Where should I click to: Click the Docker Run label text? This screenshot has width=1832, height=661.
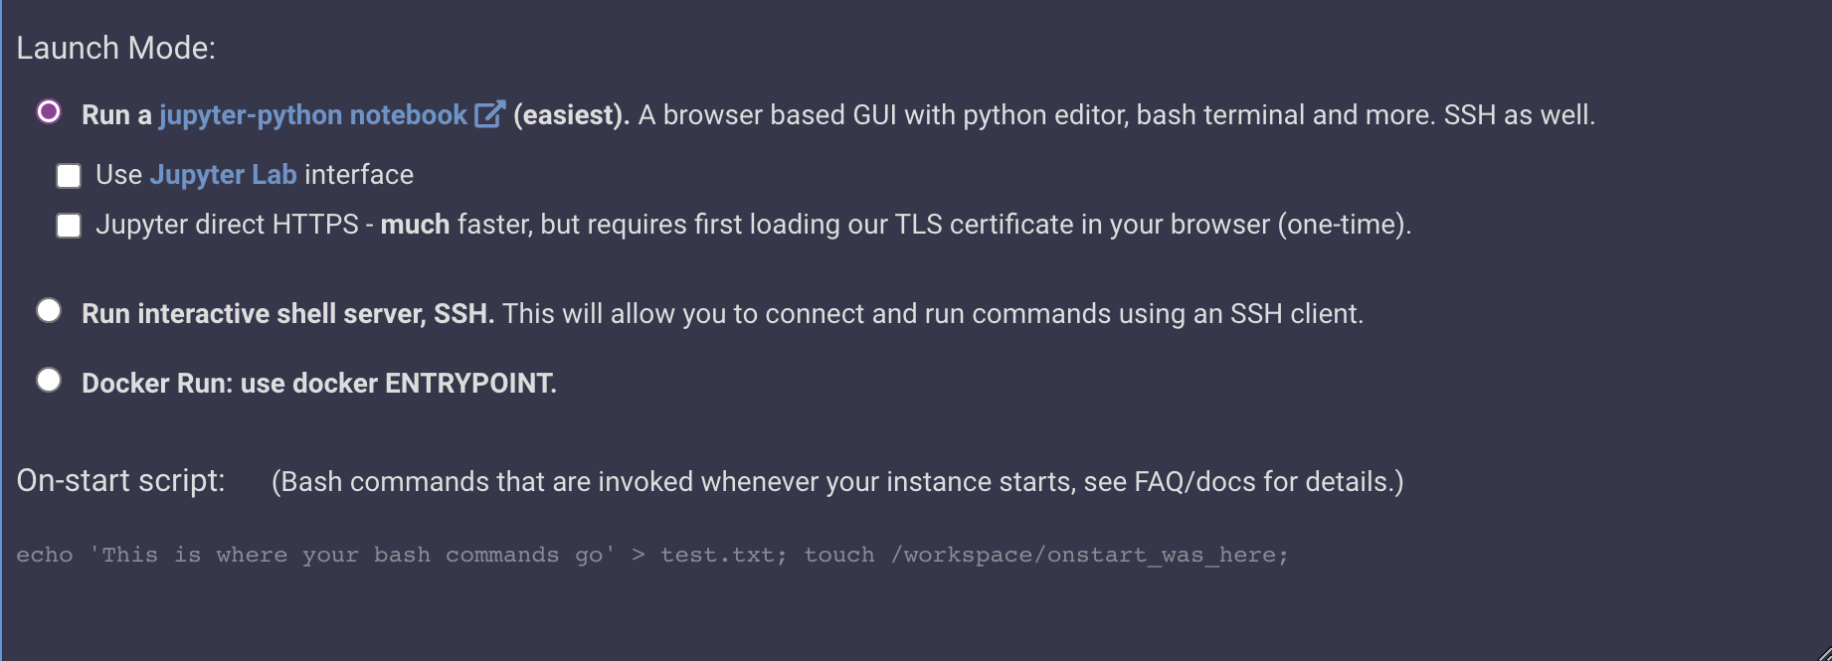point(318,382)
